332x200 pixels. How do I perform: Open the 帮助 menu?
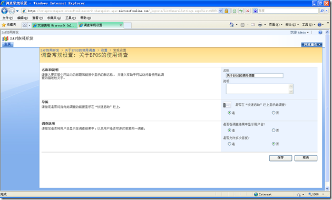[85, 18]
